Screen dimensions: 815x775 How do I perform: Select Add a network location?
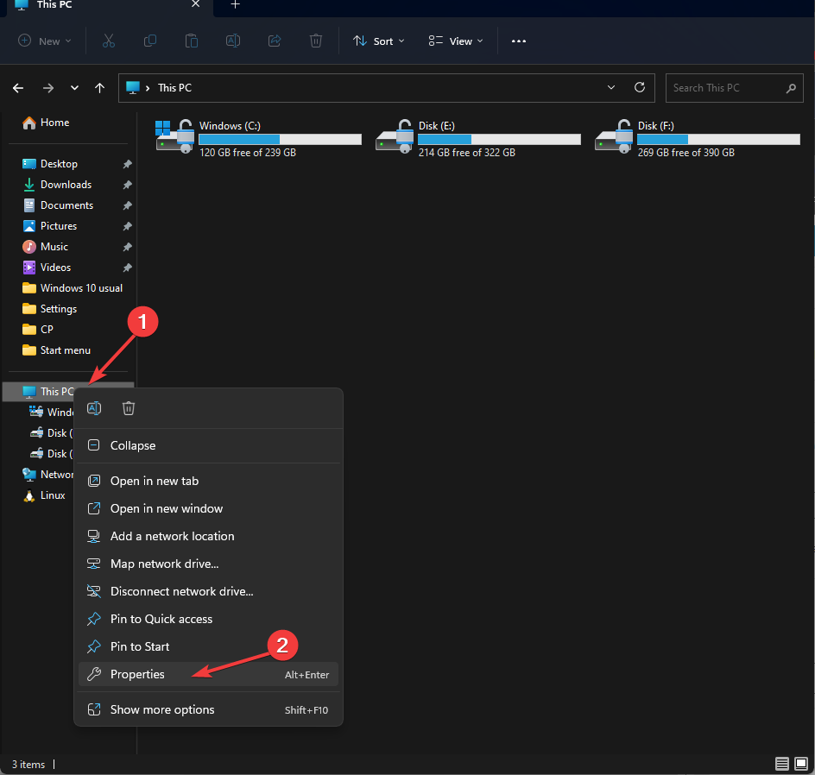point(208,536)
